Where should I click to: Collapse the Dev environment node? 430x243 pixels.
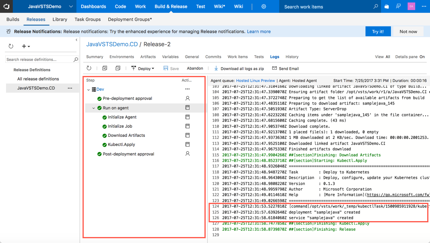tap(88, 89)
